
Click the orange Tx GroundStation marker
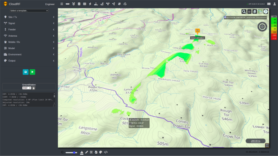pyautogui.click(x=197, y=31)
